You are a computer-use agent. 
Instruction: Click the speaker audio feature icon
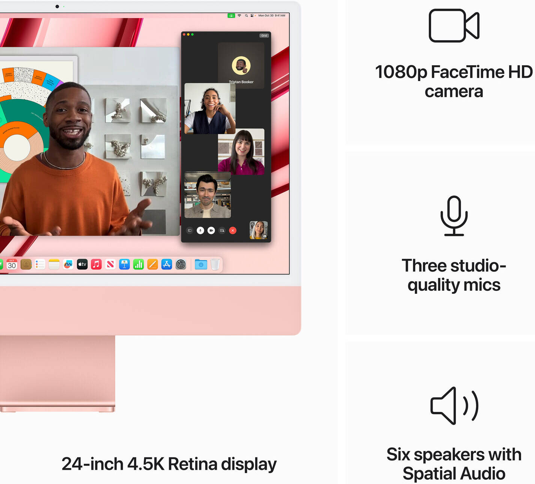pos(454,406)
